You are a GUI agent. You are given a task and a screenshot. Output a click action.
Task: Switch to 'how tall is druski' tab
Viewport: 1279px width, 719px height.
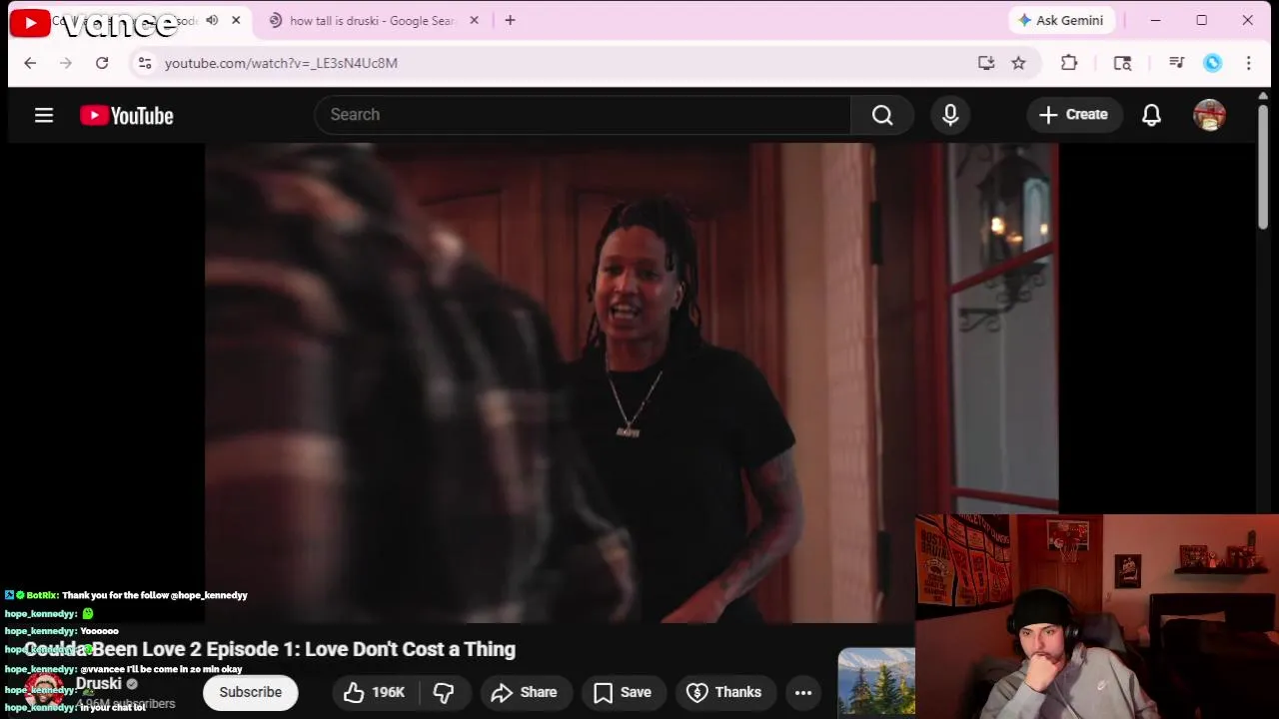(371, 20)
